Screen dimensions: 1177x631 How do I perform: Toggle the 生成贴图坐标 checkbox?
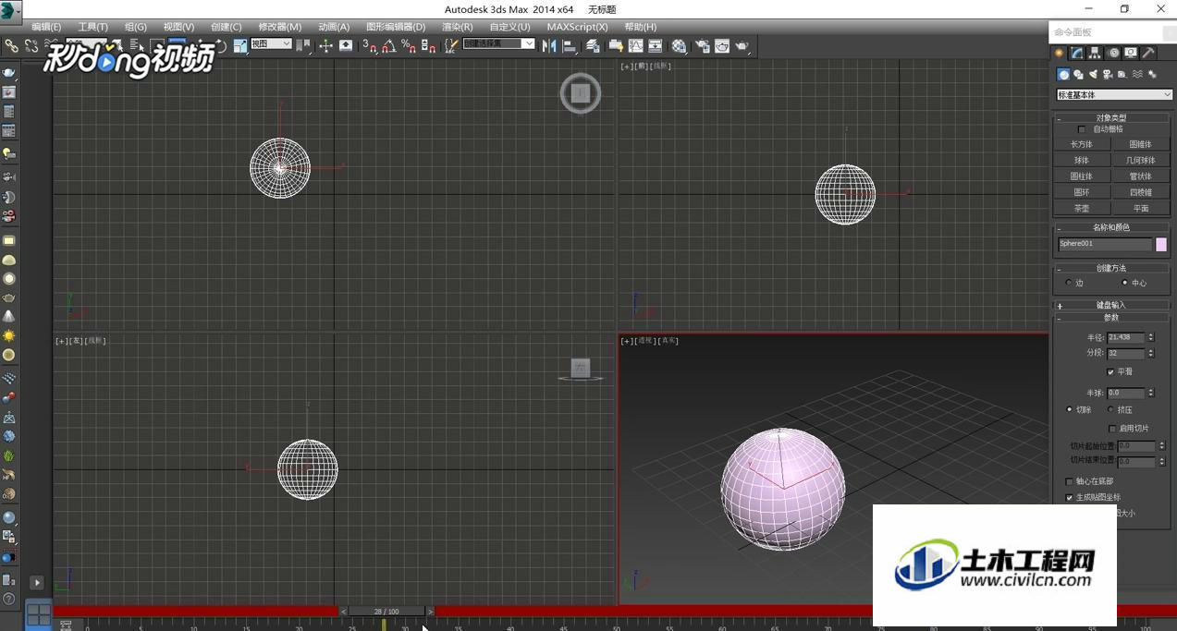1070,497
